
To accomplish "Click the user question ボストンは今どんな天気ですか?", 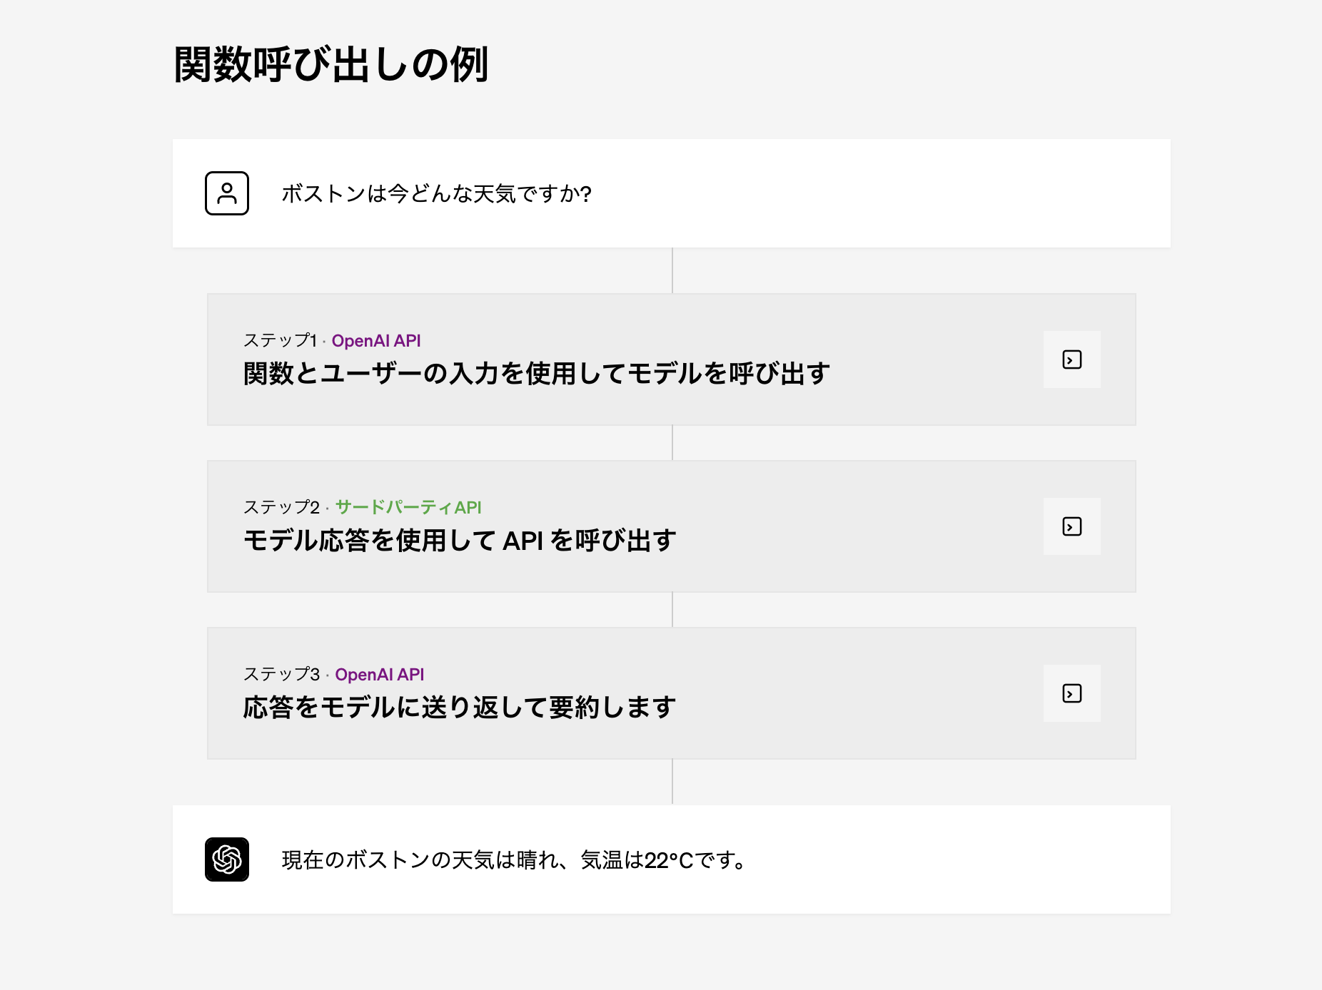I will pyautogui.click(x=436, y=194).
